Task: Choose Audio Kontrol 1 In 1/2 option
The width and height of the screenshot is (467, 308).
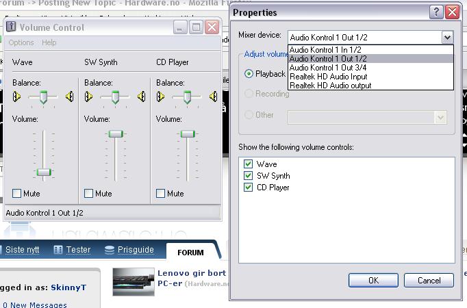Action: tap(371, 50)
